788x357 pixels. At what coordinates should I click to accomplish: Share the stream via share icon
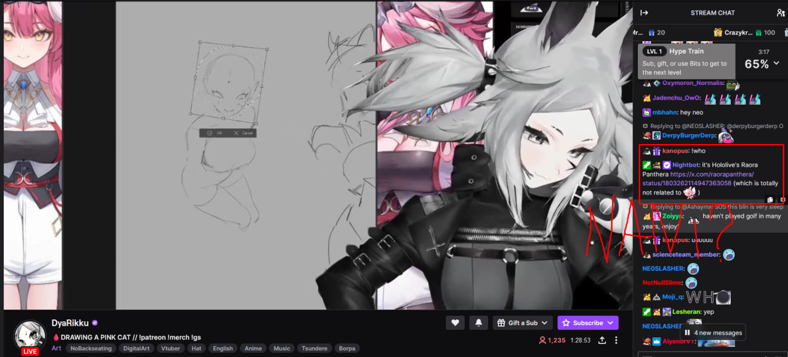[x=602, y=340]
